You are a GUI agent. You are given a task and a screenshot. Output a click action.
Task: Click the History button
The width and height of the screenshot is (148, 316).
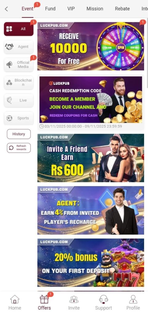19,134
